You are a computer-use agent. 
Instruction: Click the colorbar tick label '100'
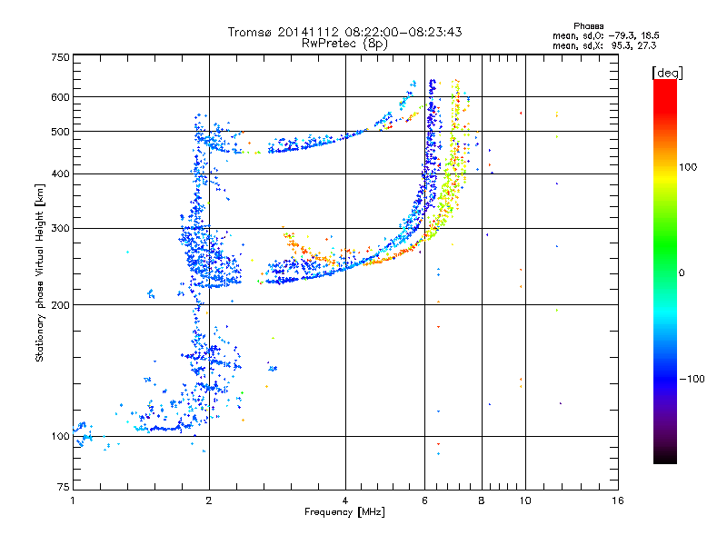[x=688, y=167]
